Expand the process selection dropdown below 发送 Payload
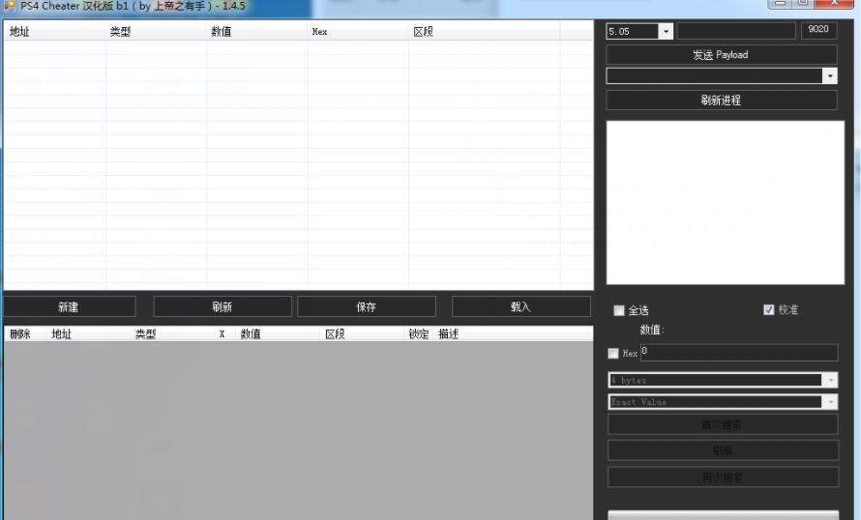The image size is (861, 520). click(x=830, y=75)
